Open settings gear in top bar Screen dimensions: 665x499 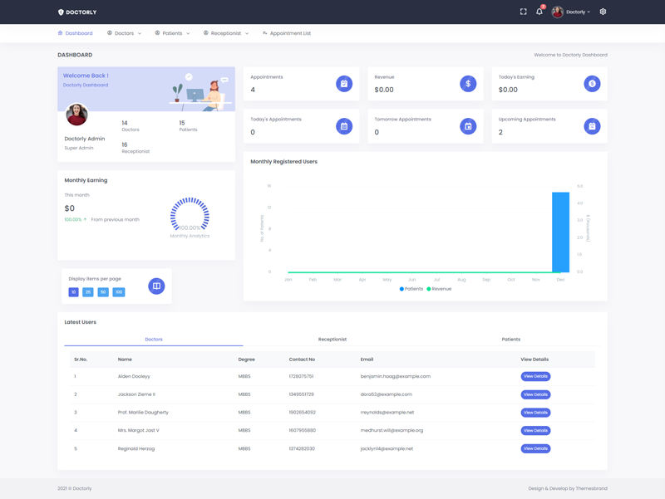point(603,12)
